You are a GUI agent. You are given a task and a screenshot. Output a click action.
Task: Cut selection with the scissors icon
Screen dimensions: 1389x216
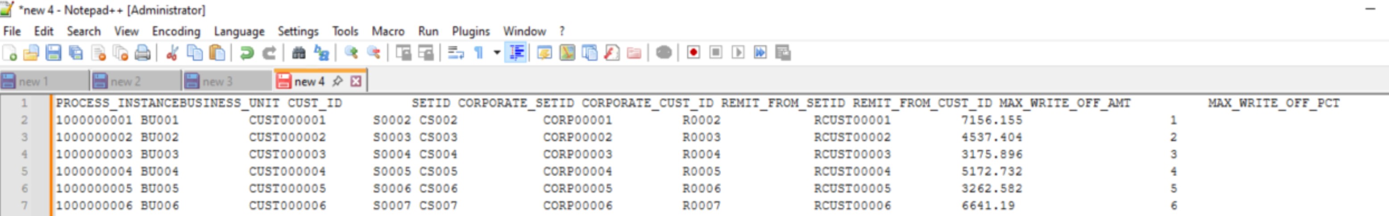[x=173, y=53]
